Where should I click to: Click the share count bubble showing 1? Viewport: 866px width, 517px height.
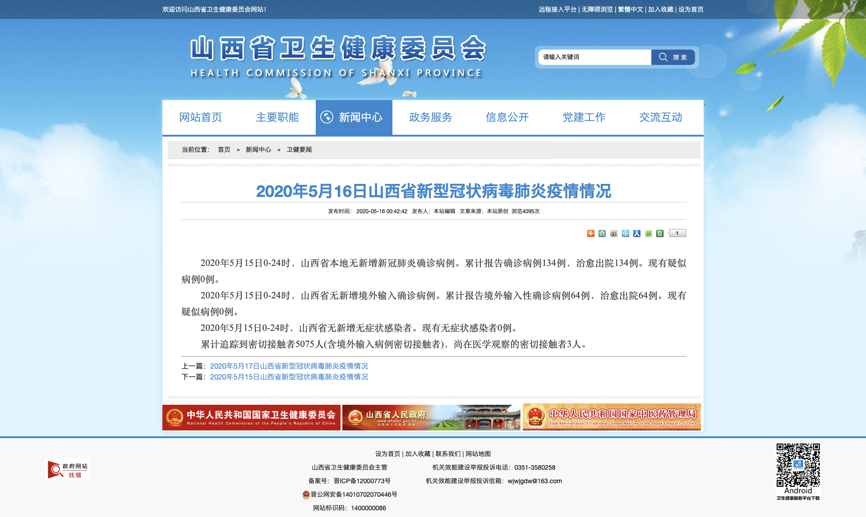pos(677,233)
